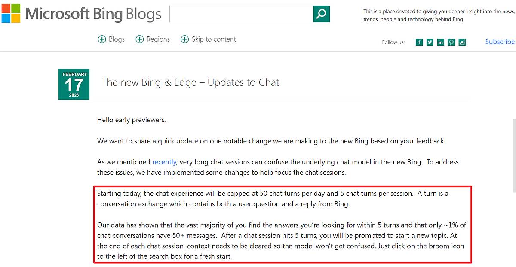Visit Bing's LinkedIn page
516x267 pixels.
440,42
